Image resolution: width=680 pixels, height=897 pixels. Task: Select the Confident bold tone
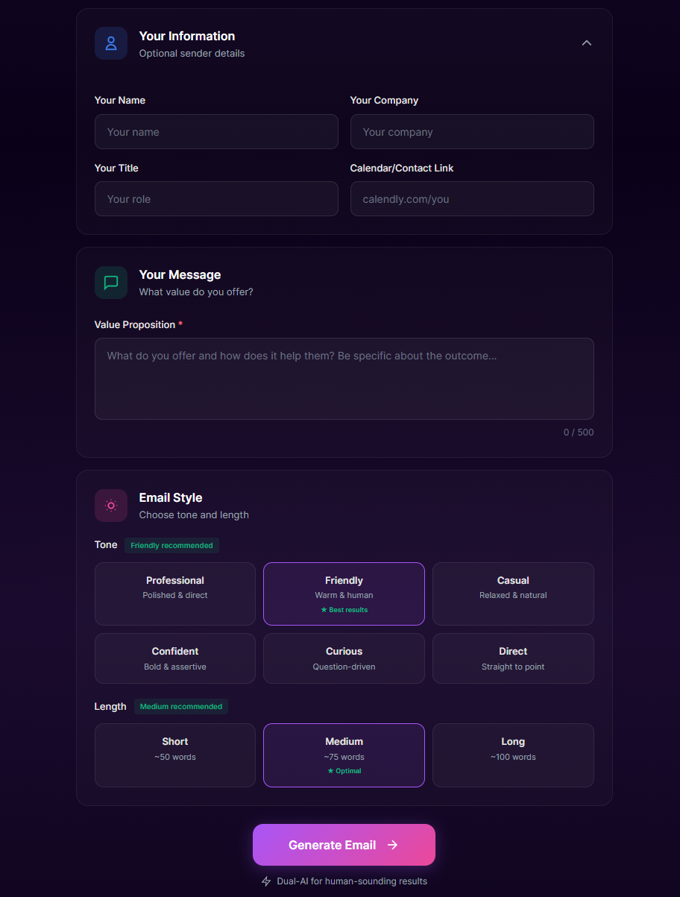(174, 658)
